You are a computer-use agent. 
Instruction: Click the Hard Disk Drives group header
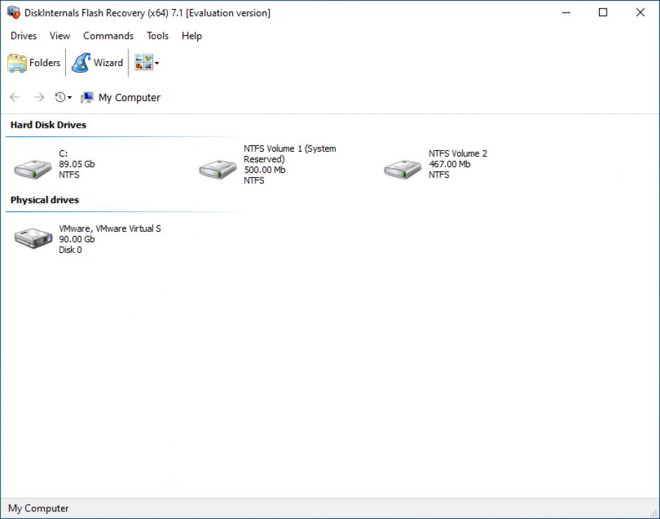point(48,125)
